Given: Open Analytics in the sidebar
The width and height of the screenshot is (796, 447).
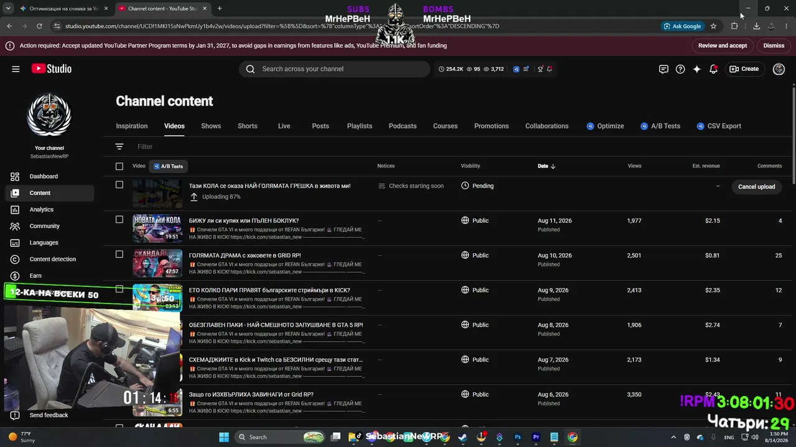Looking at the screenshot, I should coord(50,209).
